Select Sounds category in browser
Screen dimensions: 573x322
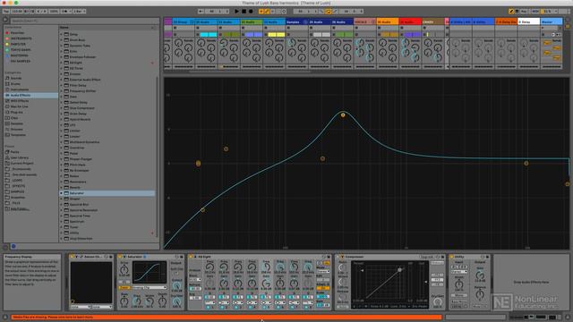click(16, 78)
